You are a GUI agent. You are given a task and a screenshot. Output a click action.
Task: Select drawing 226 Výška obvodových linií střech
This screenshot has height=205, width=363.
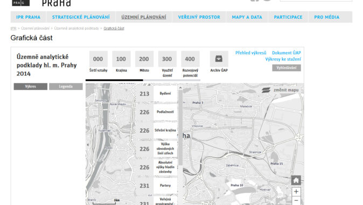[156, 149]
